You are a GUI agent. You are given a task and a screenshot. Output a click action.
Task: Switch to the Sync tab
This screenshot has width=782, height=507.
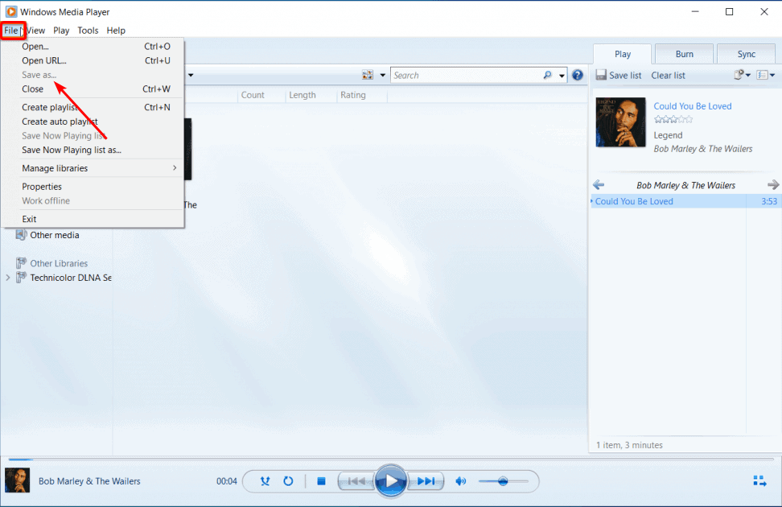pyautogui.click(x=746, y=54)
